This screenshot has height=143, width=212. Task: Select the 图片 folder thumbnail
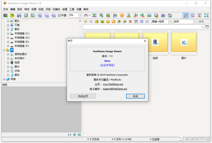[184, 43]
